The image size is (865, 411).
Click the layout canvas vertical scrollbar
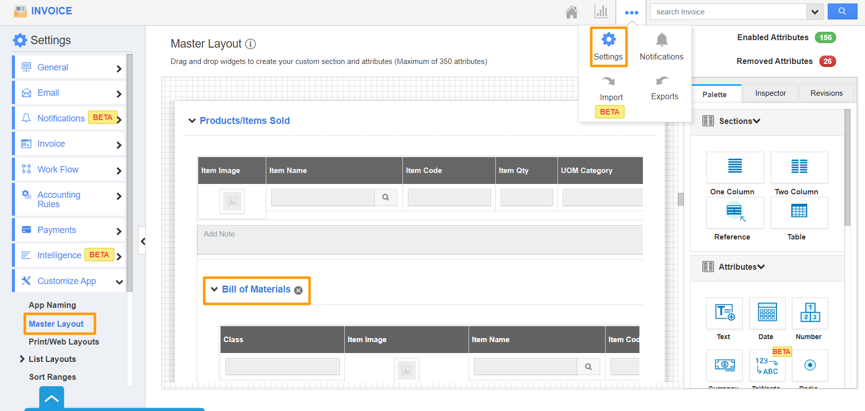(681, 199)
